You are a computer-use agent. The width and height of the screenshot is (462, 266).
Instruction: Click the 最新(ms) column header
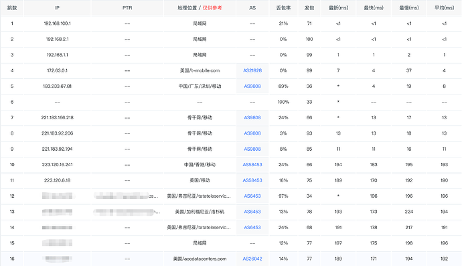(338, 8)
